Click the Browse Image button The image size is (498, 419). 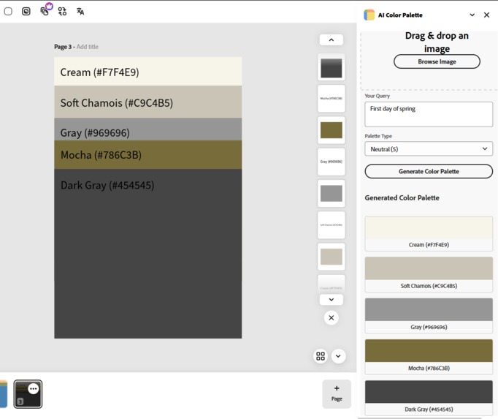point(437,61)
